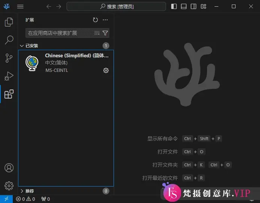Viewport: 260px width, 203px height.
Task: Click the 扩展 panel title
Action: [30, 20]
